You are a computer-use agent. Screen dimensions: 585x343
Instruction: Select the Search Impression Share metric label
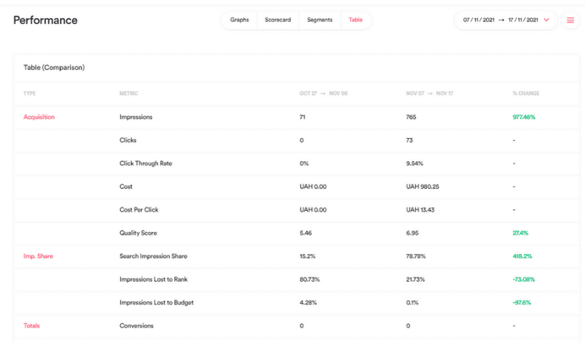[x=154, y=256]
